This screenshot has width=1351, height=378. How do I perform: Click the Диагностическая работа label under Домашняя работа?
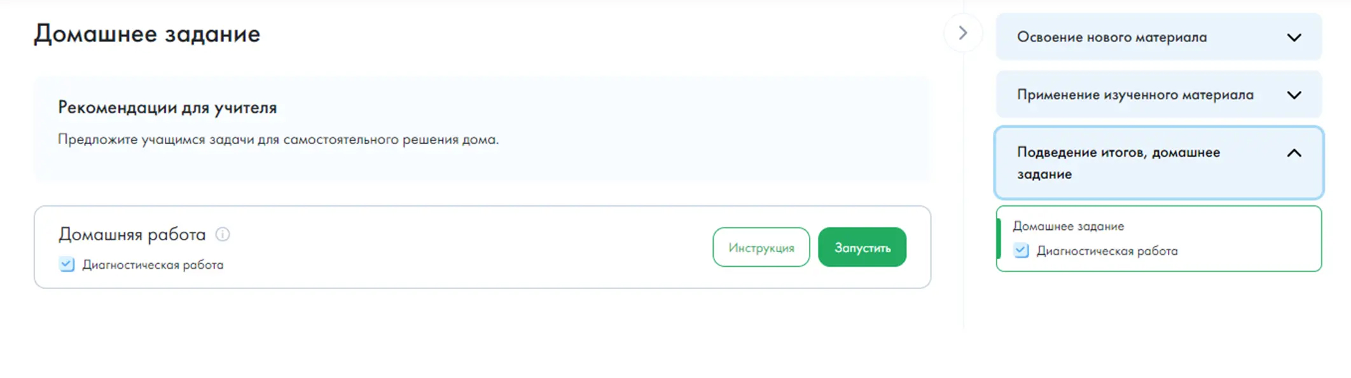pos(153,265)
